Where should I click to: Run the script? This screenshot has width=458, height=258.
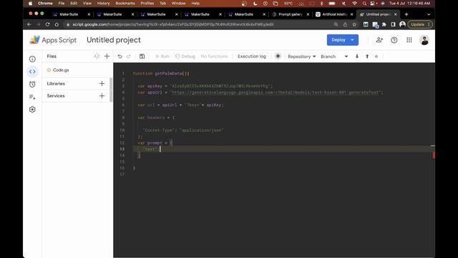[162, 57]
